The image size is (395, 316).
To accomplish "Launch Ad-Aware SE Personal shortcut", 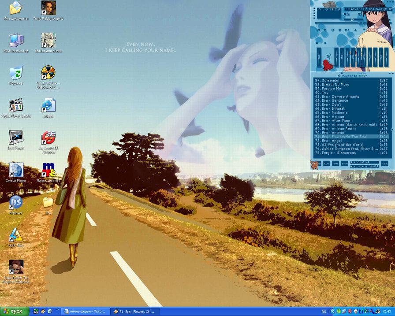I will [48, 142].
